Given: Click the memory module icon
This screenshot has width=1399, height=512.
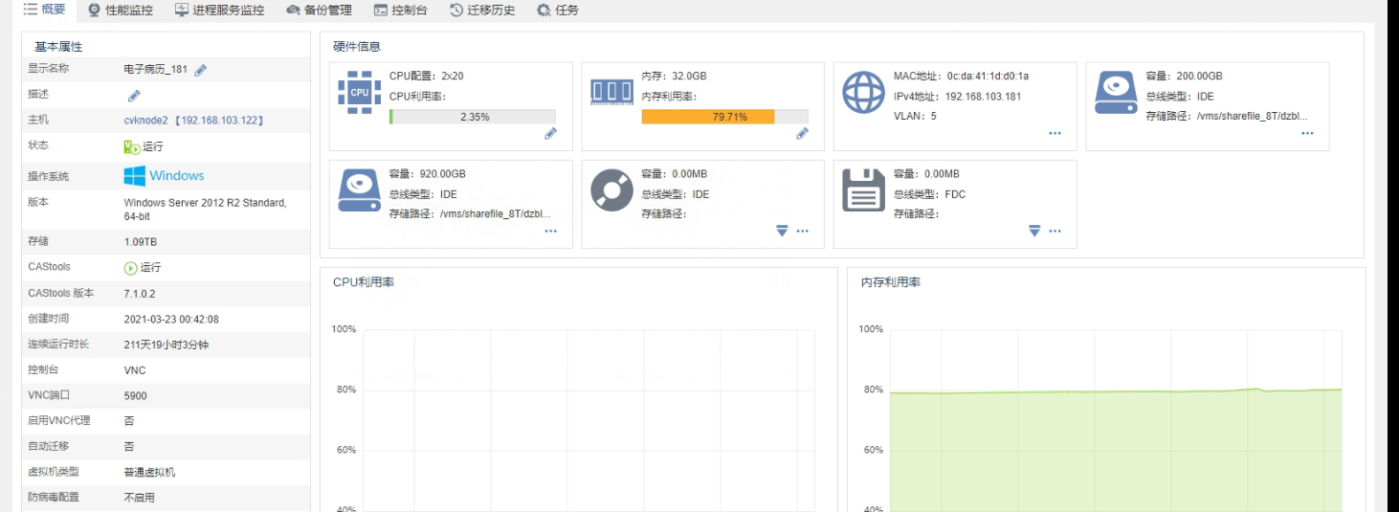Looking at the screenshot, I should click(611, 93).
